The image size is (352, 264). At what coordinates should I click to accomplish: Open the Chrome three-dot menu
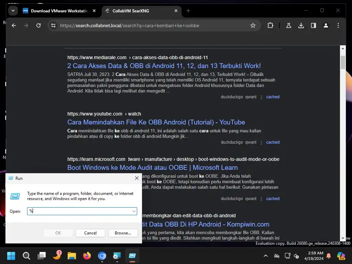[x=338, y=25]
